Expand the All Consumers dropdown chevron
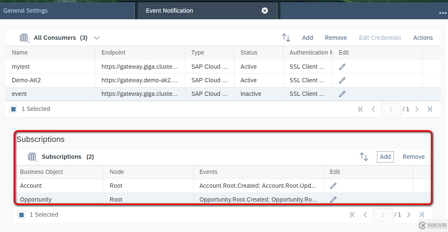The height and width of the screenshot is (232, 448). tap(97, 38)
